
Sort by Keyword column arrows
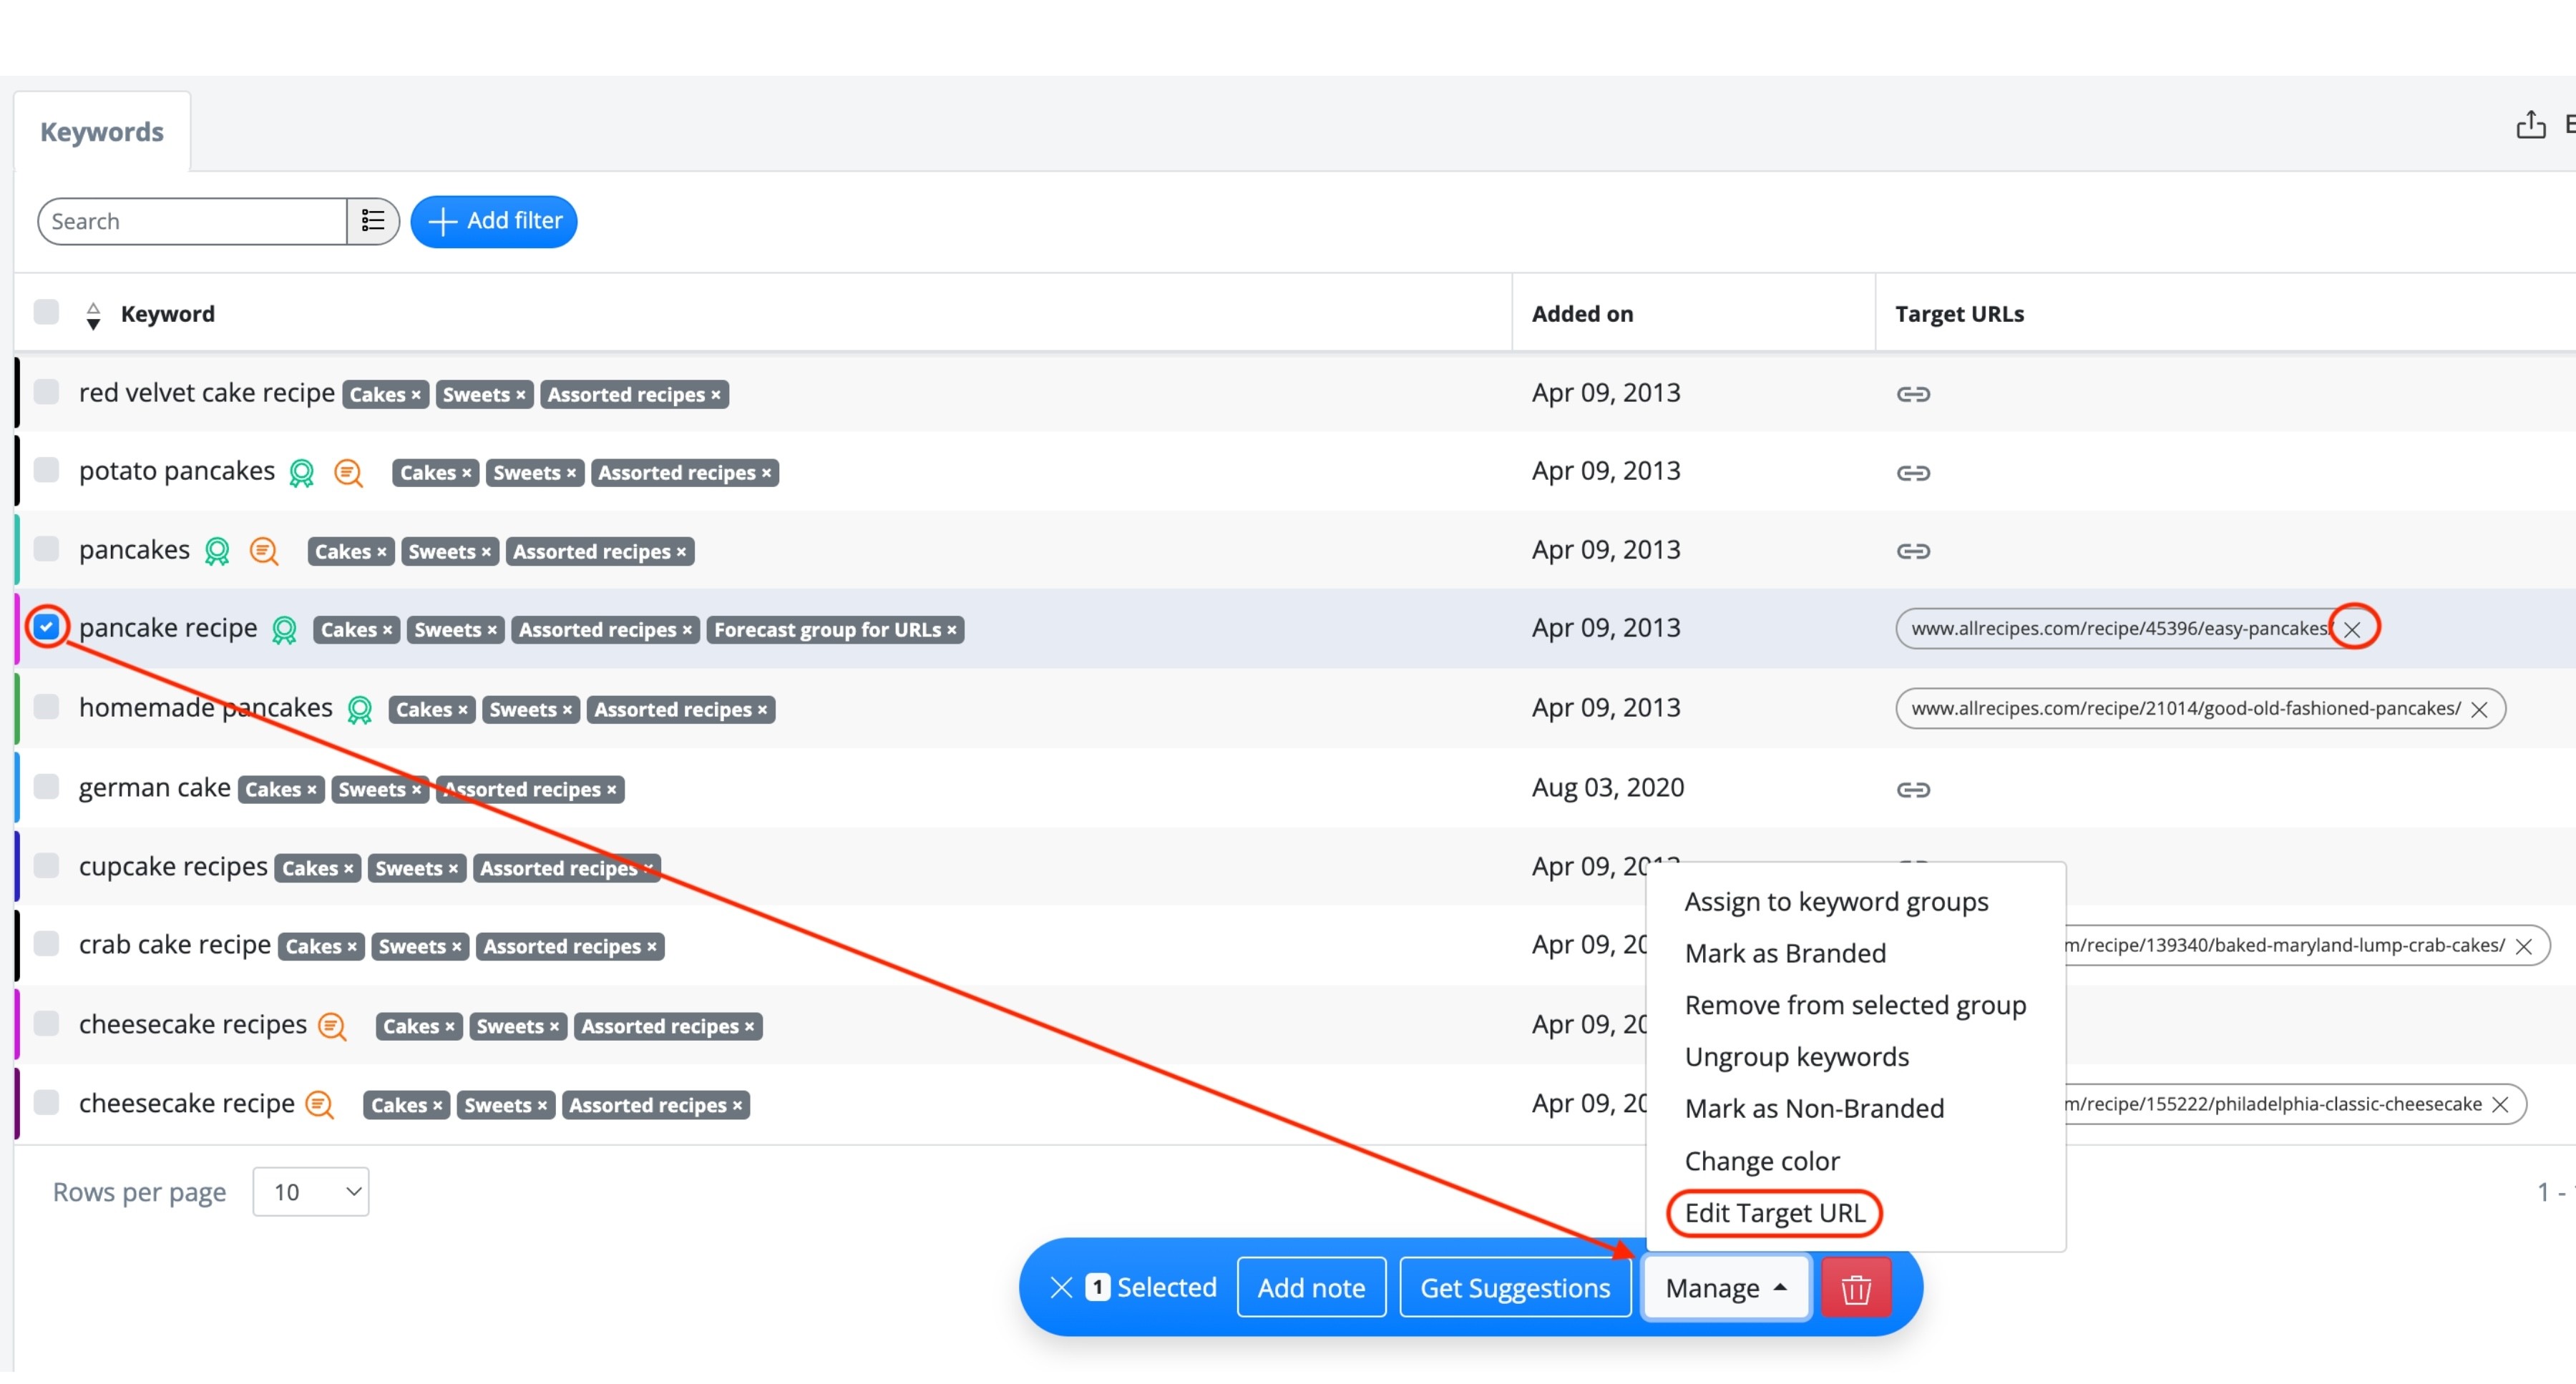93,315
